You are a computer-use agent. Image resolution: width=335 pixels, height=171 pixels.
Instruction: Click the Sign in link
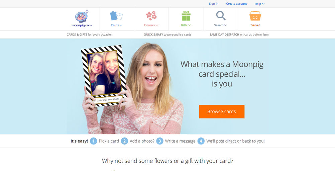[x=214, y=4]
